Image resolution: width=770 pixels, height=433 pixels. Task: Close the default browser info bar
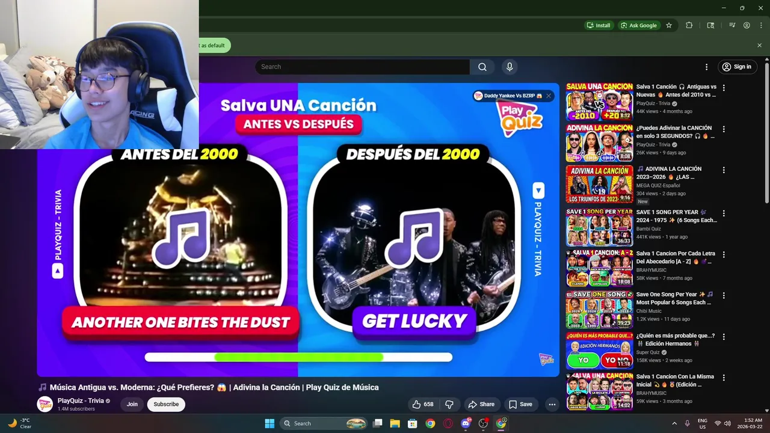click(x=759, y=45)
